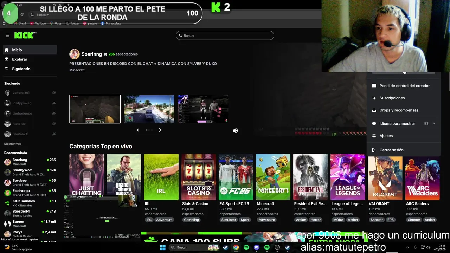Viewport: 450px width, 253px height.
Task: Open Ajustes from the user menu
Action: click(404, 136)
